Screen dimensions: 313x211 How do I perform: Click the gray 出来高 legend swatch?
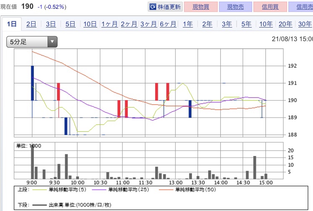39,205
